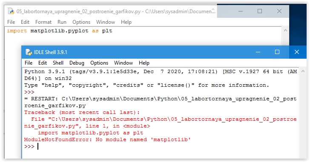Click the editor window file name title
This screenshot has width=310, height=162.
pyautogui.click(x=116, y=11)
